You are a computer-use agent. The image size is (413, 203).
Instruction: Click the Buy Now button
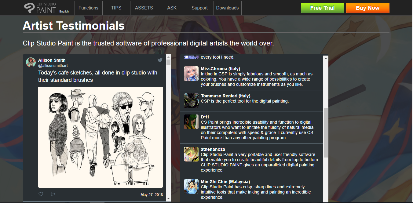coord(368,8)
